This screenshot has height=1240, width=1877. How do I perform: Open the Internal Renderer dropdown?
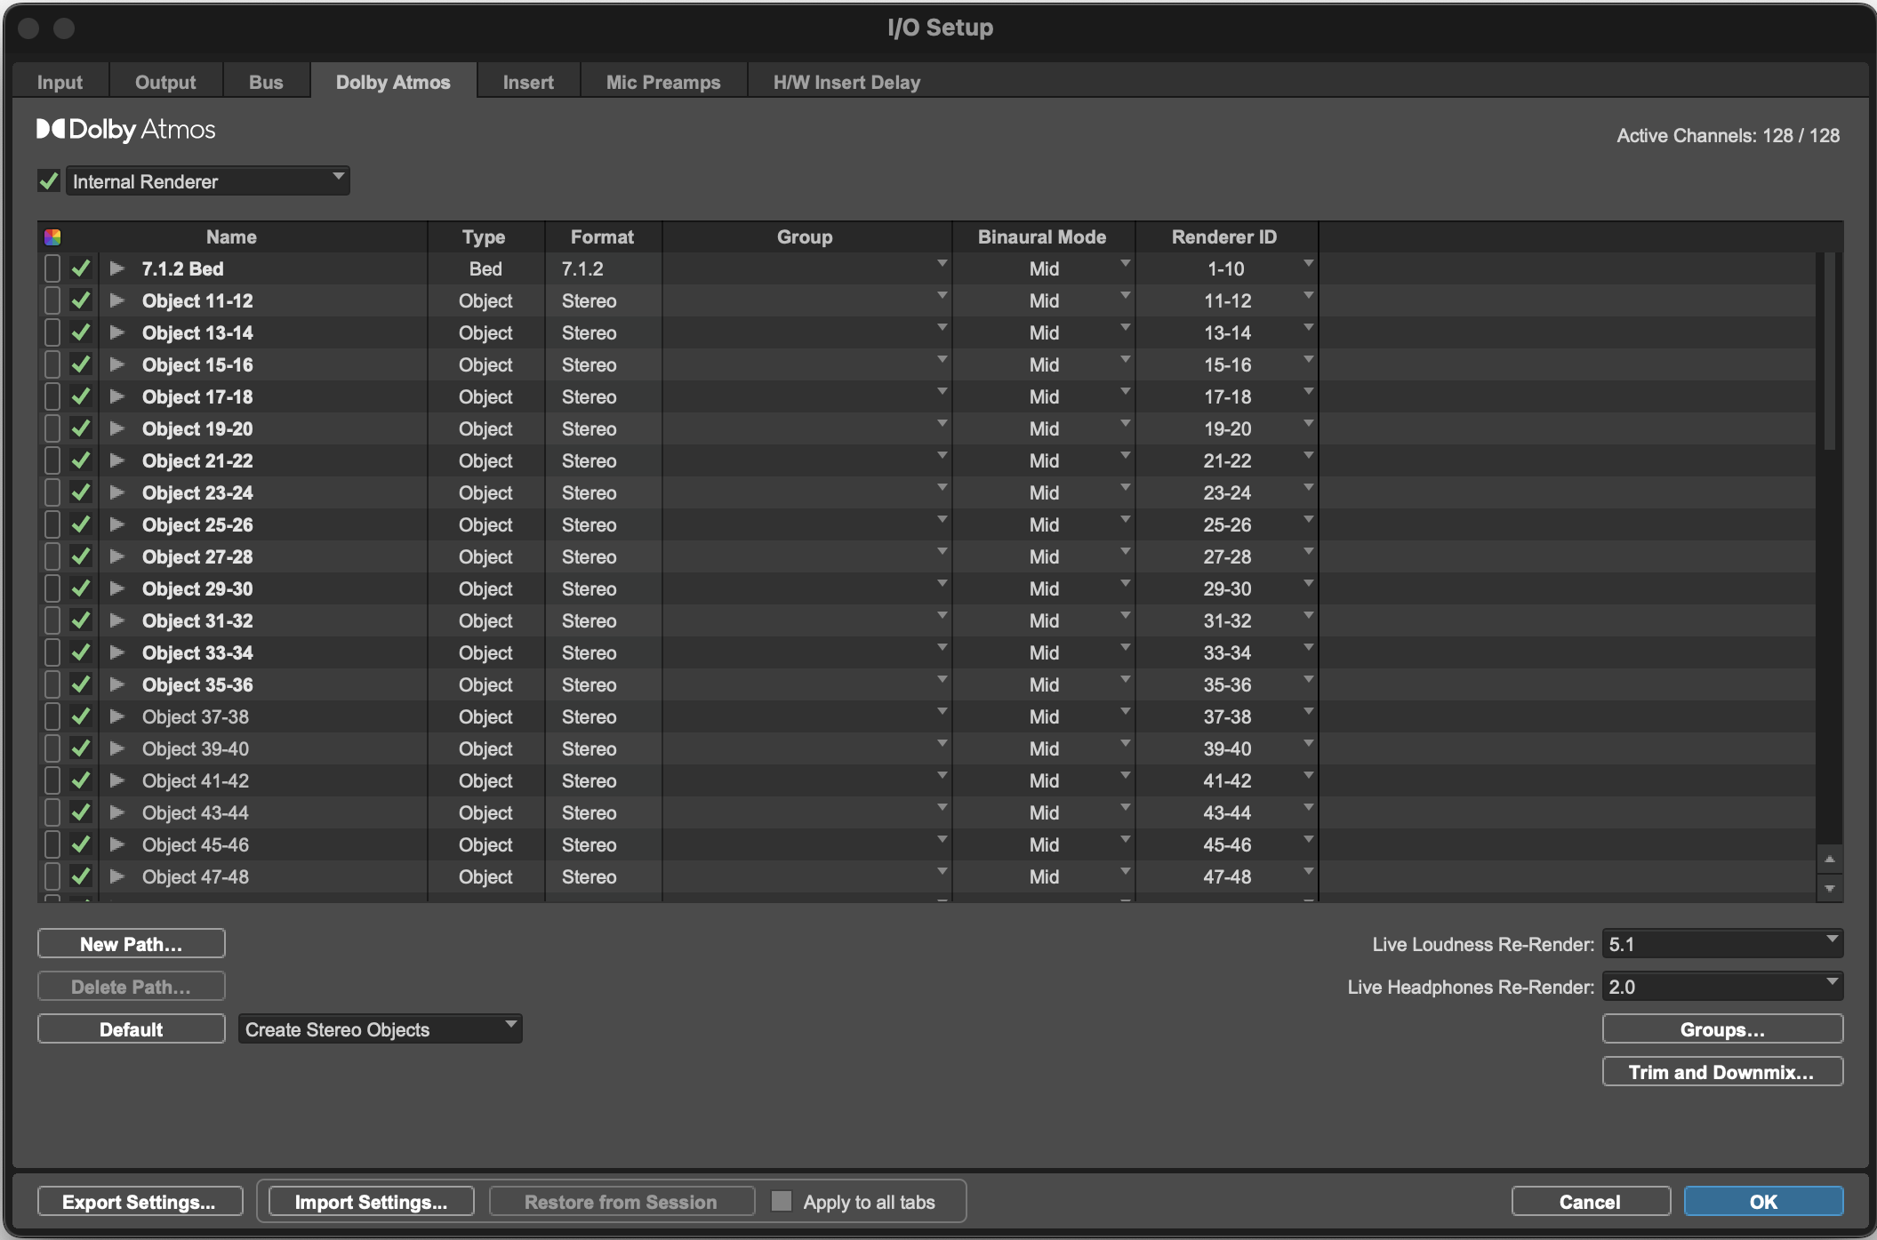point(207,181)
